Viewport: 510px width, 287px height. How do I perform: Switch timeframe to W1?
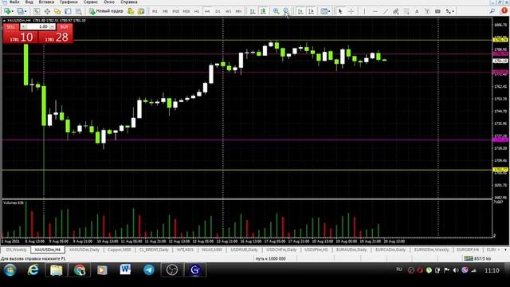[x=228, y=11]
